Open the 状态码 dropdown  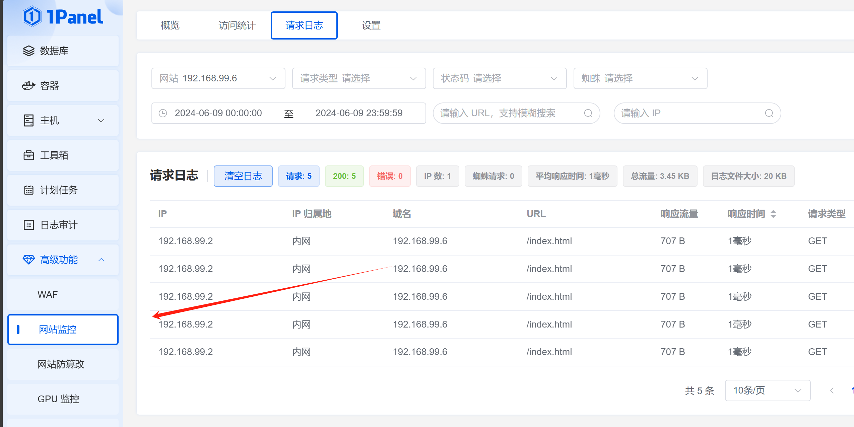500,78
